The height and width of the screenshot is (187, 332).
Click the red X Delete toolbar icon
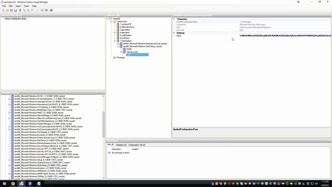32,10
